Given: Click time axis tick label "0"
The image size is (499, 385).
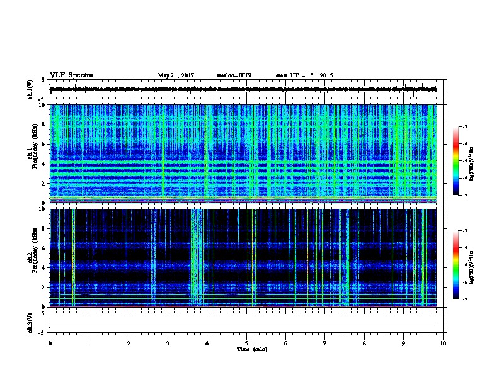Looking at the screenshot, I should click(50, 343).
